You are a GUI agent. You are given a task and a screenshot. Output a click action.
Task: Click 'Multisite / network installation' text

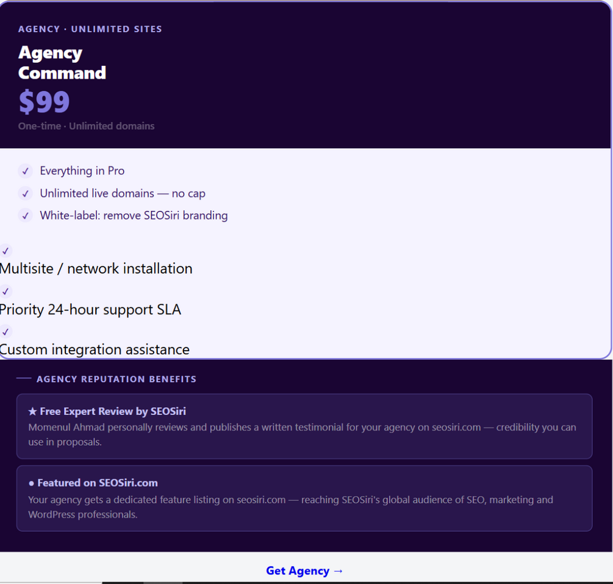(96, 269)
